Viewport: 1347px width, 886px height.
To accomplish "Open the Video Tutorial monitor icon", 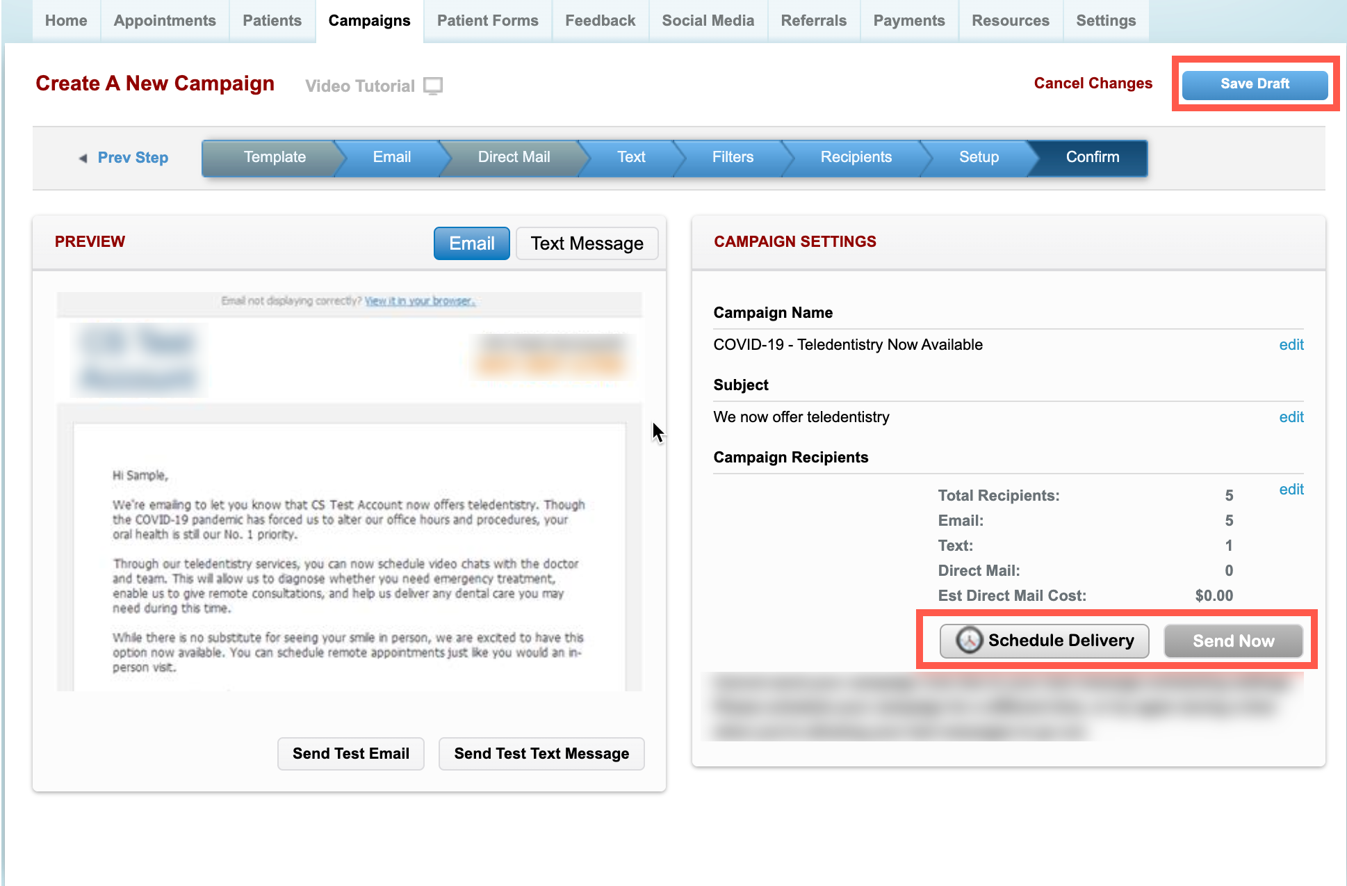I will tap(433, 85).
